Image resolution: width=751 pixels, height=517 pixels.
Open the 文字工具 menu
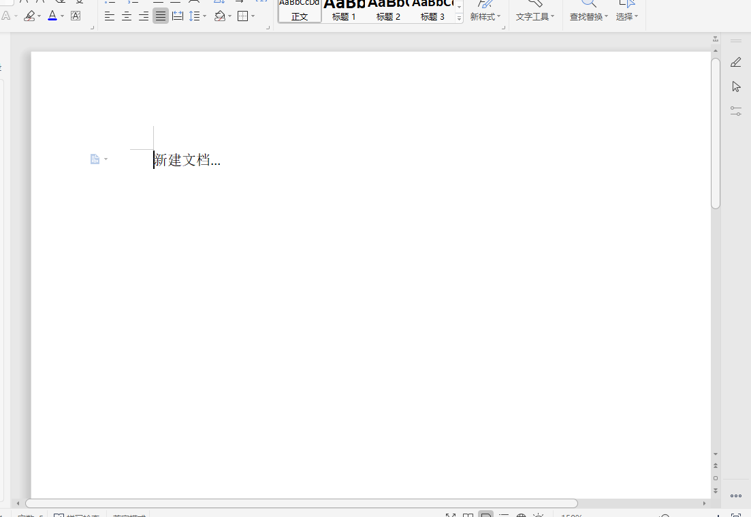pyautogui.click(x=535, y=17)
